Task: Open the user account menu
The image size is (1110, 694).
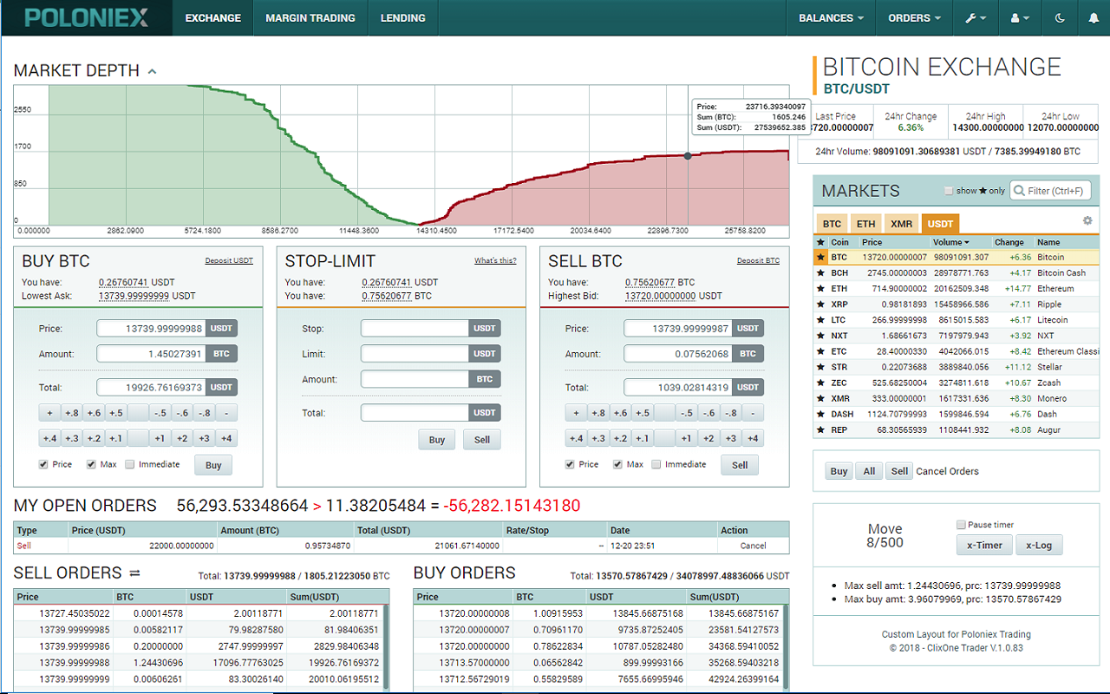Action: click(x=1019, y=17)
